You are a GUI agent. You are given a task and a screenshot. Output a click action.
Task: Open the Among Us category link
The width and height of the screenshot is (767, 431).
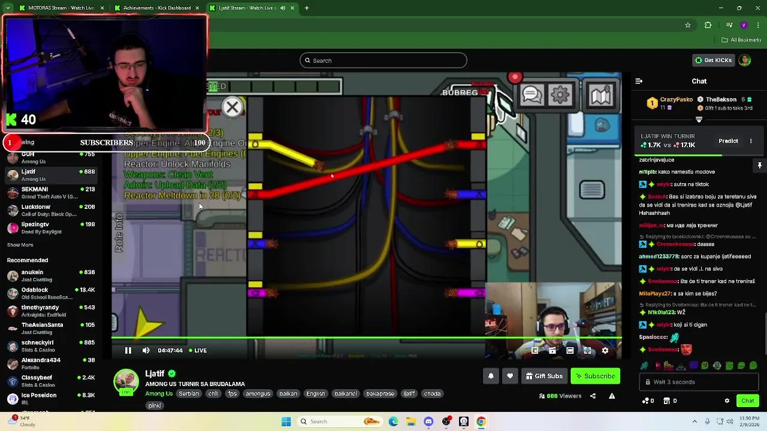click(159, 393)
